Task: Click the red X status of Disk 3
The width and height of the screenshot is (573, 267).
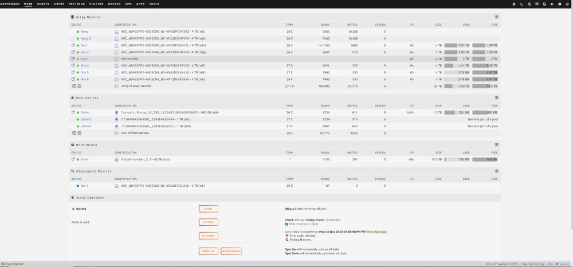Action: click(78, 59)
